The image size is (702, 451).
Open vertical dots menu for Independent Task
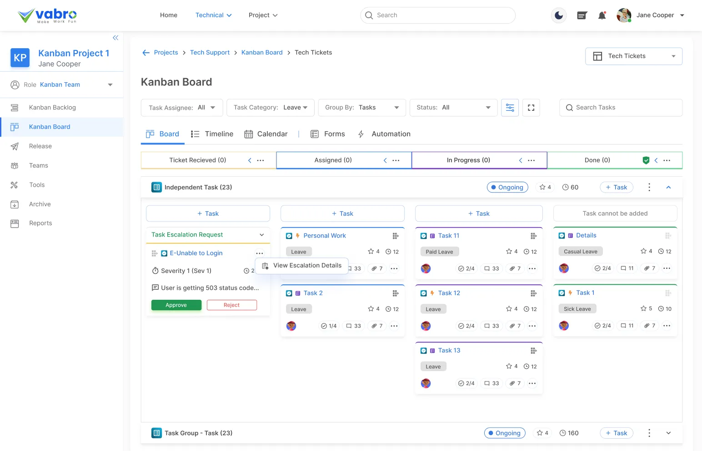pyautogui.click(x=649, y=187)
